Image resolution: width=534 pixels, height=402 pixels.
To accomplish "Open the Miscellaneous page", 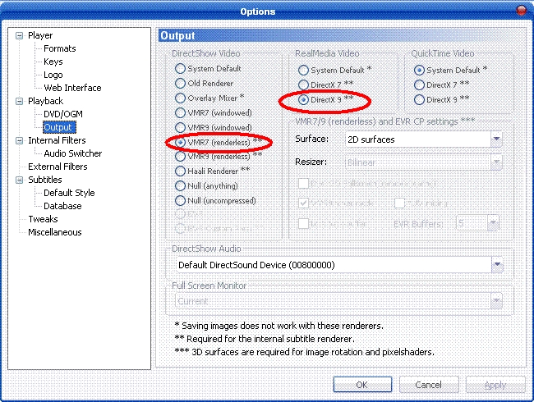I will point(55,232).
